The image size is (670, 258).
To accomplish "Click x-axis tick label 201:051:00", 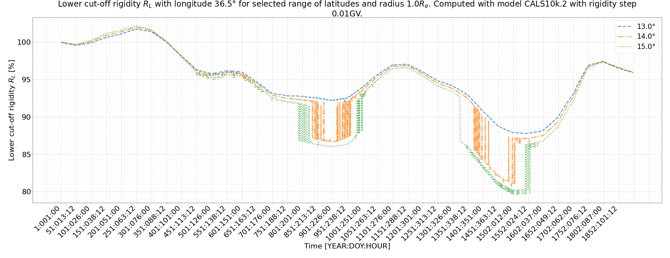I will tap(104, 222).
